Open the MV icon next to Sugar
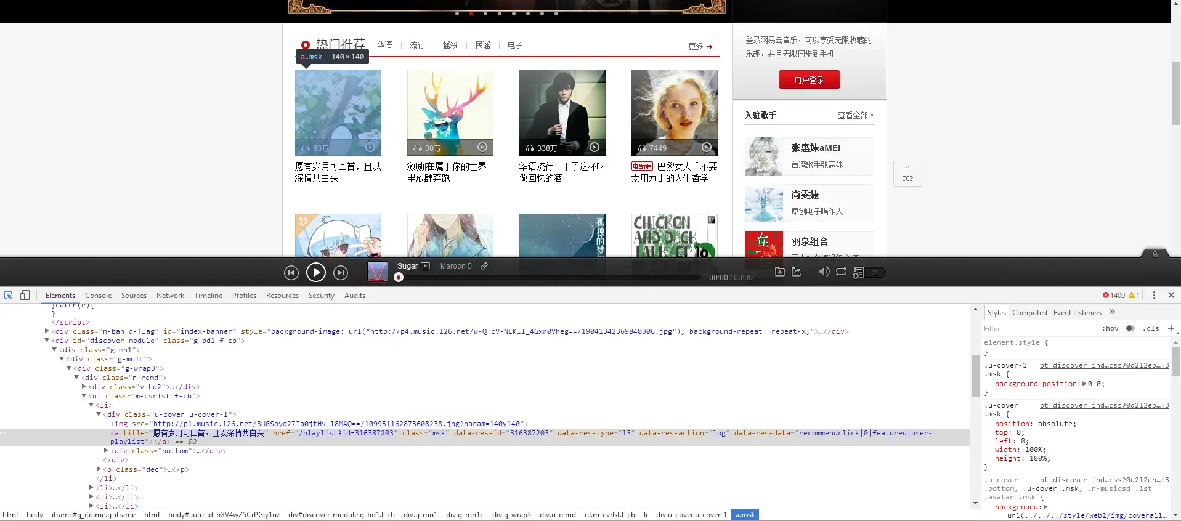 (x=425, y=266)
